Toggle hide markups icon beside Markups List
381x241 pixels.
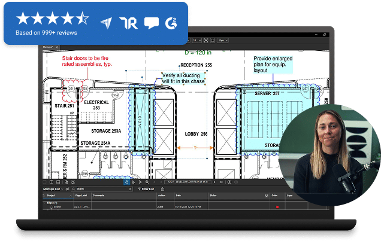pyautogui.click(x=67, y=189)
